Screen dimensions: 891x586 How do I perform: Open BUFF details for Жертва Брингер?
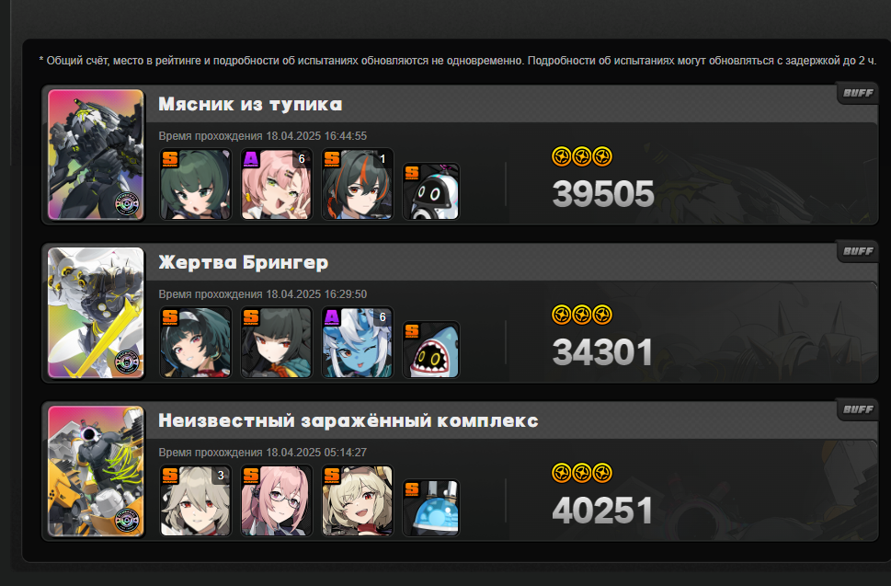tap(858, 251)
